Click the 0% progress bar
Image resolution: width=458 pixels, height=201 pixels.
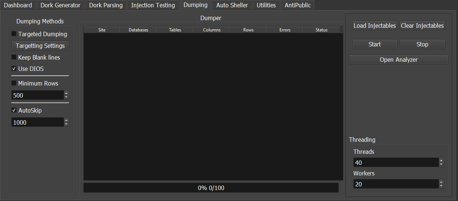click(211, 188)
